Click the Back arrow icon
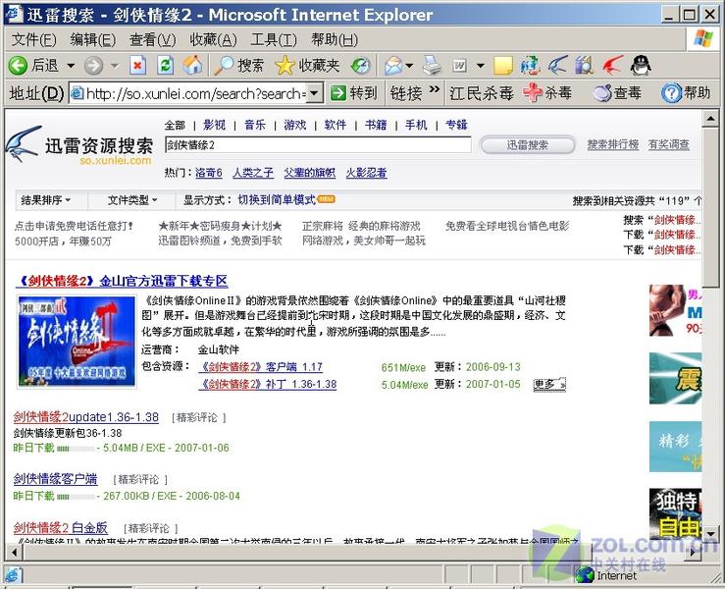Screen dimensions: 725x589 click(x=18, y=66)
